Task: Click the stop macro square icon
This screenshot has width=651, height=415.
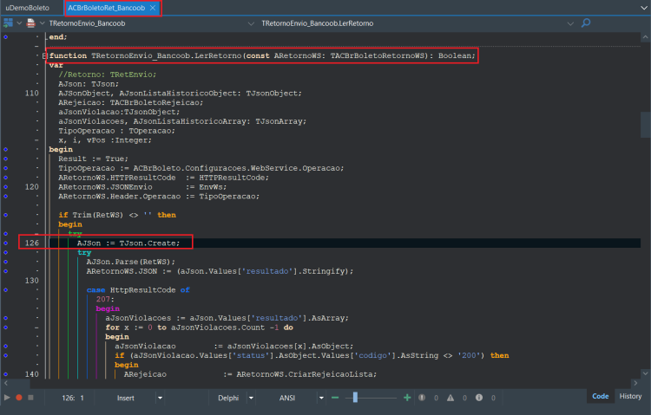Action: (30, 397)
